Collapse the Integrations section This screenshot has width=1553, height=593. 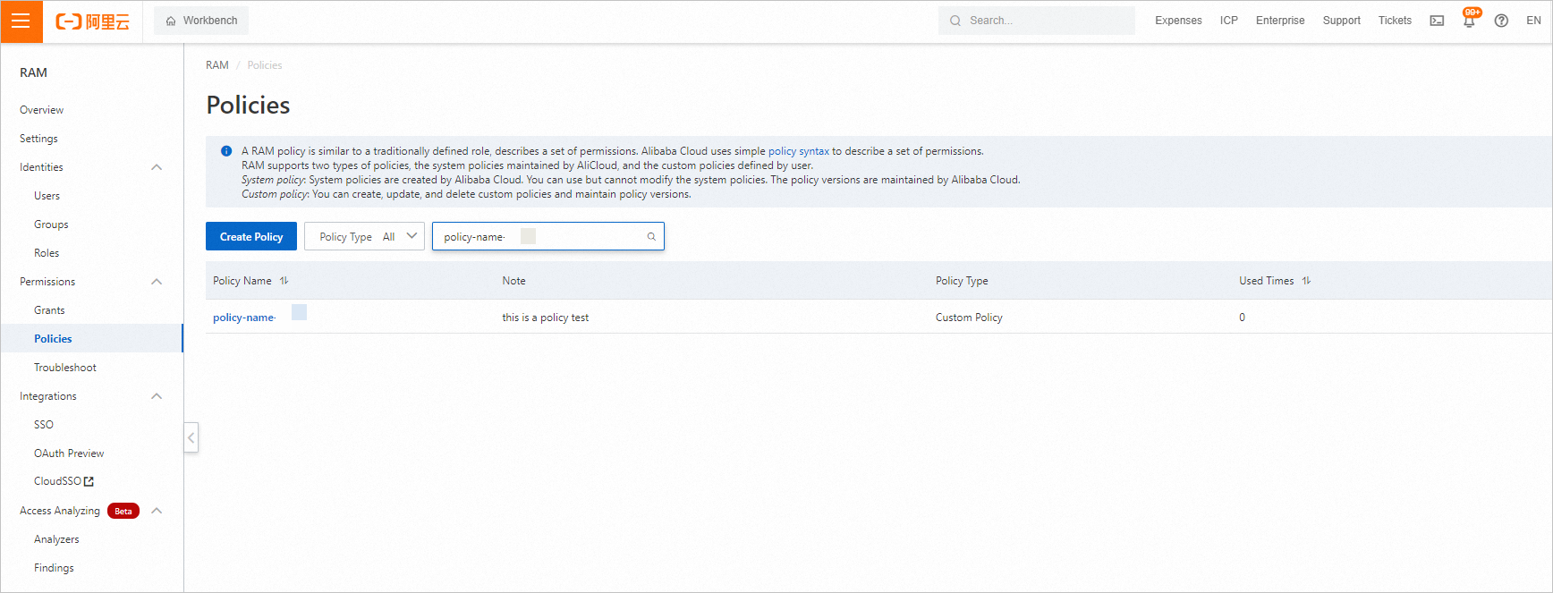tap(157, 396)
